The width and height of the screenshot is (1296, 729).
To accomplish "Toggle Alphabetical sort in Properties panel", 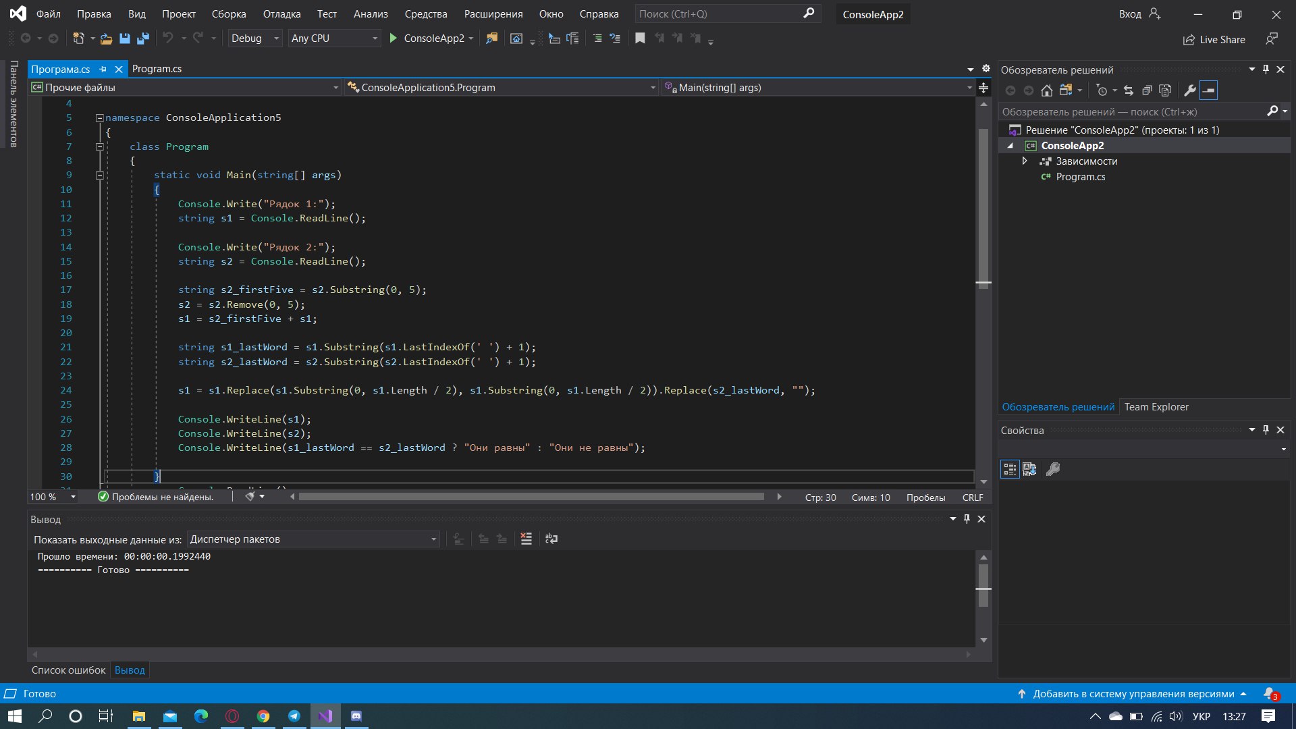I will coord(1029,469).
